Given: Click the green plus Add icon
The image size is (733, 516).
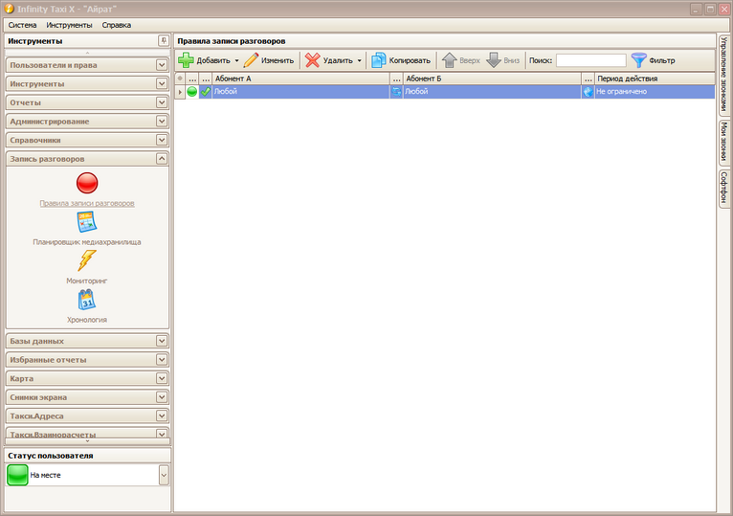Looking at the screenshot, I should pyautogui.click(x=186, y=60).
